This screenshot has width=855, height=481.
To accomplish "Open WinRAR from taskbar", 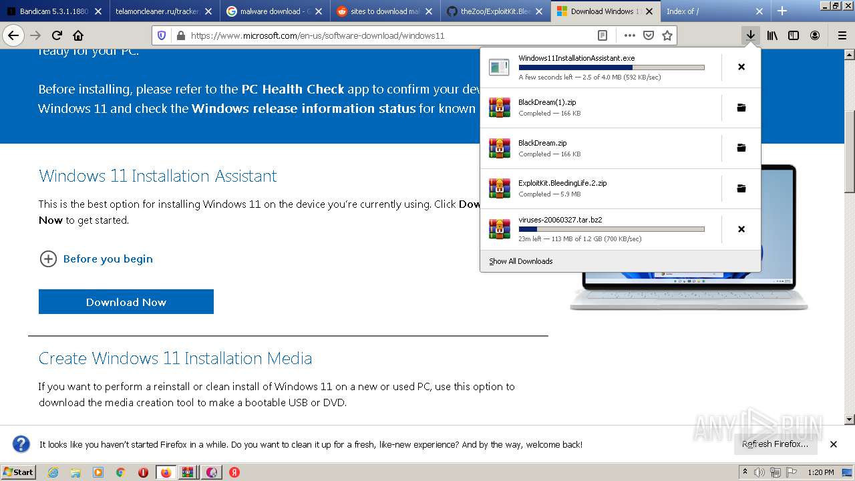I will (x=189, y=472).
